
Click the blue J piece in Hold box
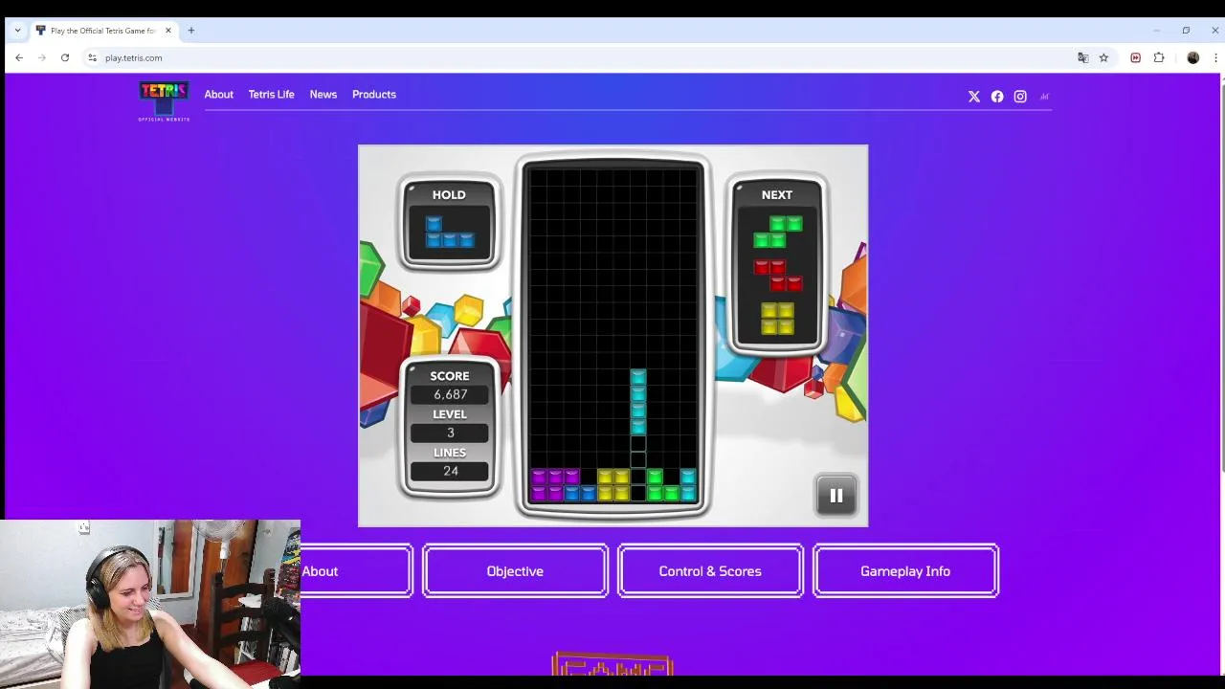pos(449,233)
